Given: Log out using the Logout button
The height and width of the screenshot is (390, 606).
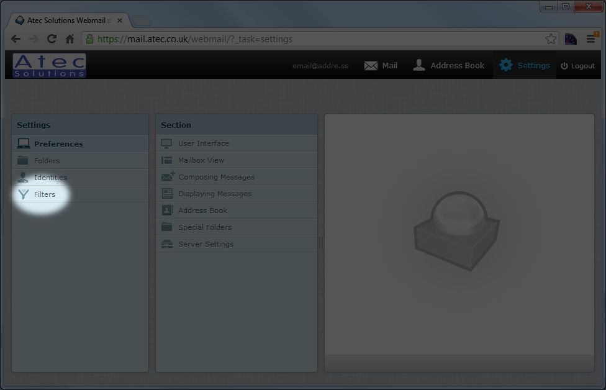Looking at the screenshot, I should point(577,66).
